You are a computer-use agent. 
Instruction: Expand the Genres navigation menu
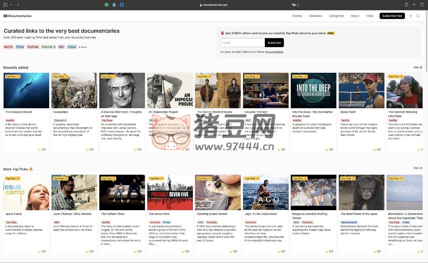tap(297, 16)
